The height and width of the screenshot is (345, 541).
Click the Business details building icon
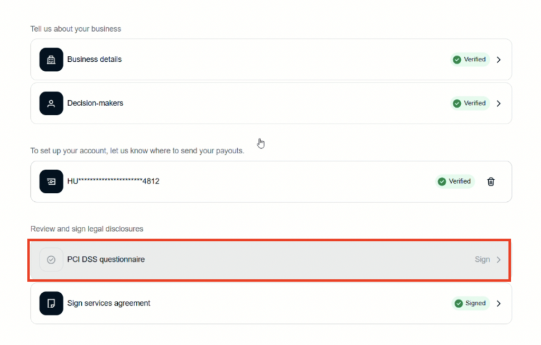(51, 60)
